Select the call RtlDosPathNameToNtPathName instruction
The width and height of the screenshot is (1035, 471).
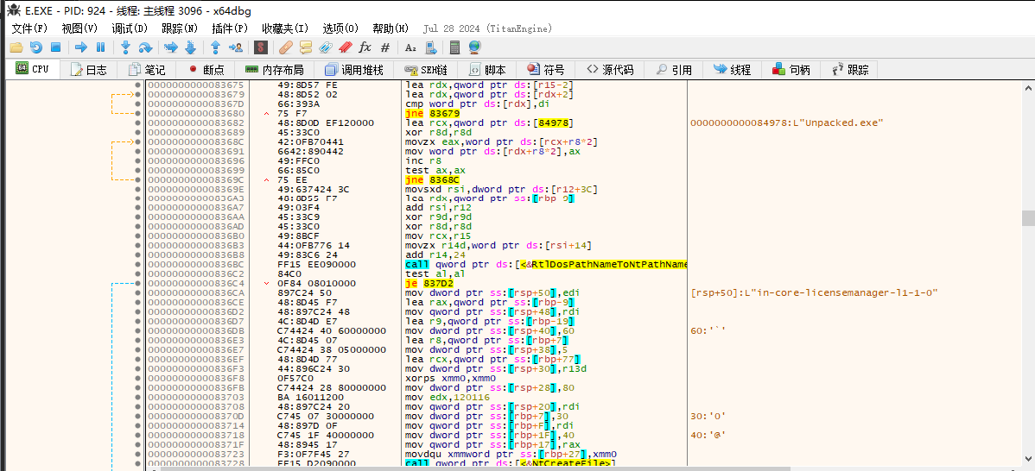(x=545, y=264)
